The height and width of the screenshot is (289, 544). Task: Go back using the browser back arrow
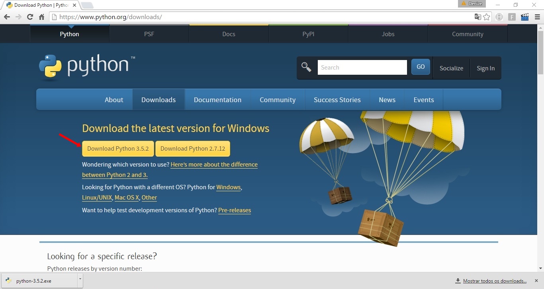click(7, 17)
